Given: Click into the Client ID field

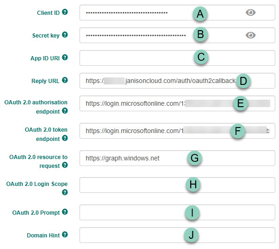Looking at the screenshot, I should [x=139, y=13].
